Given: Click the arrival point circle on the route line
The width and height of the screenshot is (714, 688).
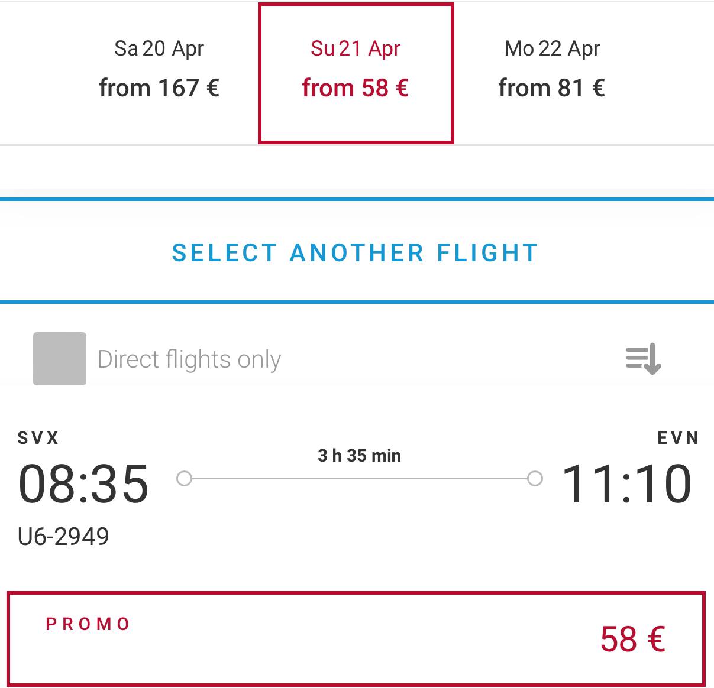Looking at the screenshot, I should (535, 478).
